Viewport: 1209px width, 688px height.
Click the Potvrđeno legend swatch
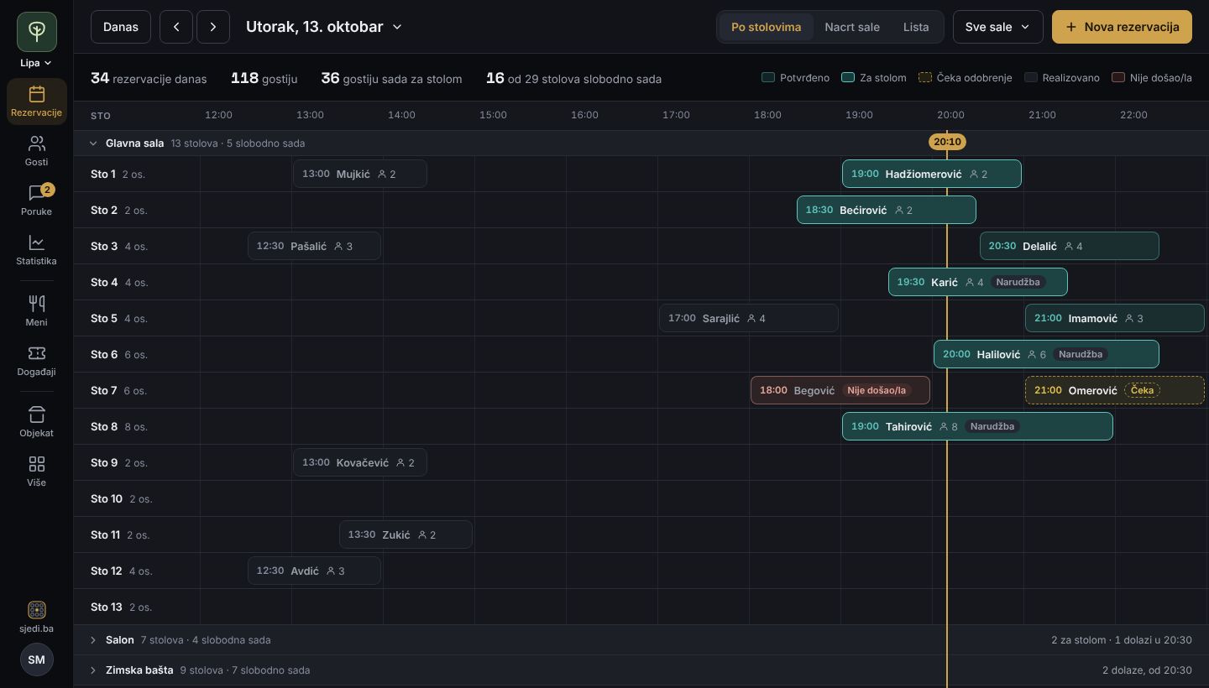(x=768, y=78)
